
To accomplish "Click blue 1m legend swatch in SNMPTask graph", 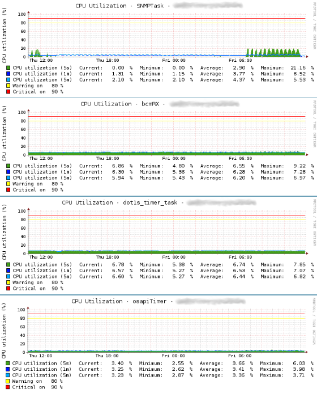I will (8, 74).
